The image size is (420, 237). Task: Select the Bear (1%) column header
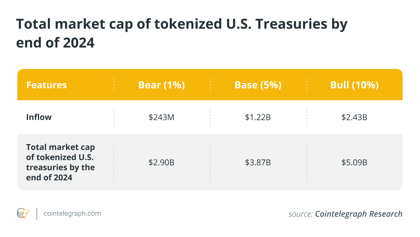[x=162, y=85]
